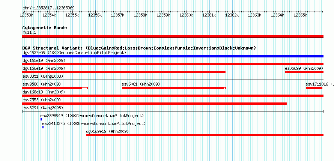
Task: Open the esv3413375 (1000GenomesConsortiumPilotProject) label
Action: coord(94,123)
